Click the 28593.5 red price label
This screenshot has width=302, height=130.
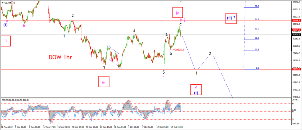pos(296,69)
